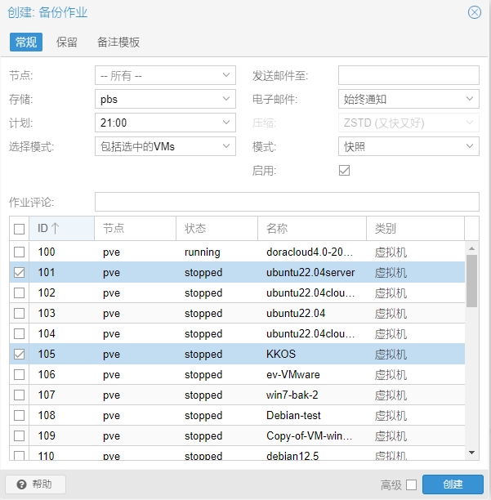Click the help question mark button

point(35,484)
